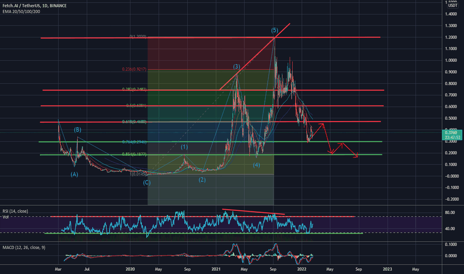Viewport: 464px width, 274px height.
Task: Select the red projected zigzag price path
Action: 334,140
